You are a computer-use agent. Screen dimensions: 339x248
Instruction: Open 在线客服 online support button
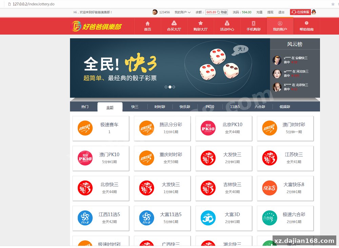coord(300,12)
